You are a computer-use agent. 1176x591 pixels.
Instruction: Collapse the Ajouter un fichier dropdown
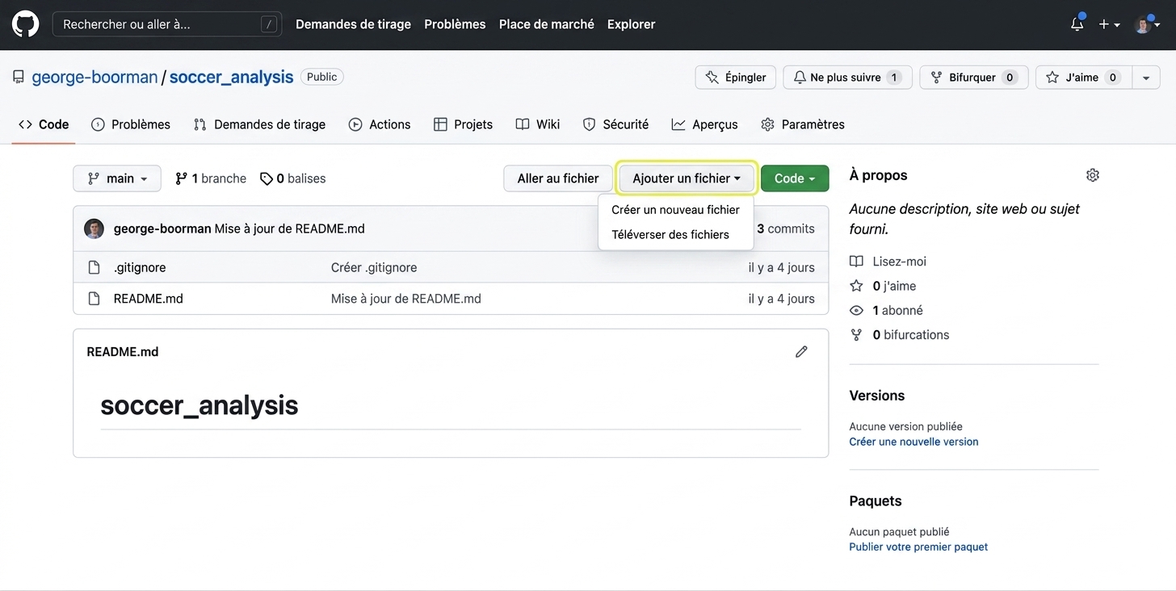click(687, 178)
